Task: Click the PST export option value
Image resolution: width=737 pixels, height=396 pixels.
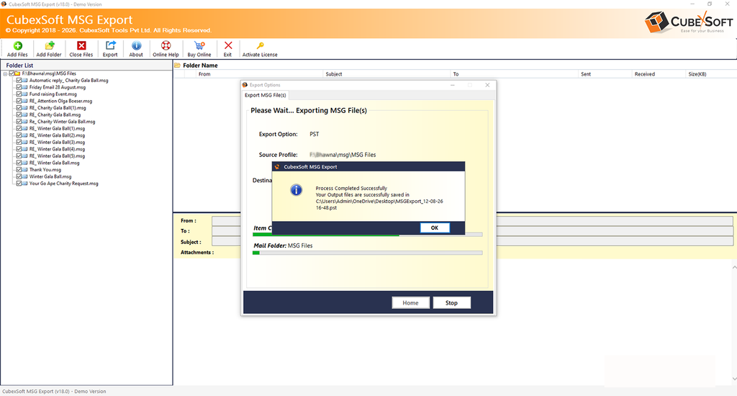Action: (314, 134)
